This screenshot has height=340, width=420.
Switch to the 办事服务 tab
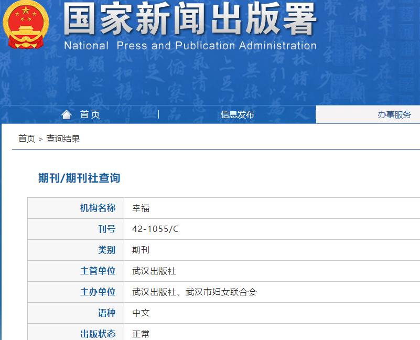(394, 114)
